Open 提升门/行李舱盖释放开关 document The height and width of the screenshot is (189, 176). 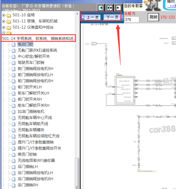40,148
